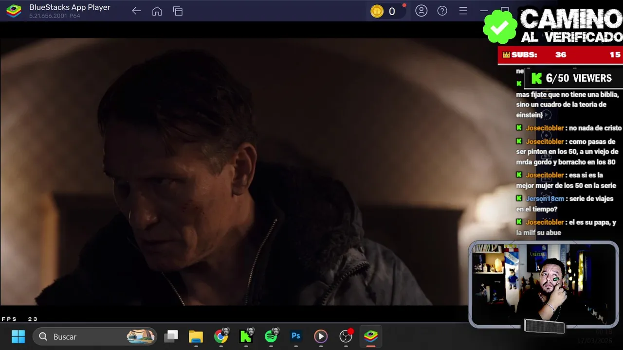
Task: Open the media player taskbar icon
Action: pyautogui.click(x=320, y=336)
